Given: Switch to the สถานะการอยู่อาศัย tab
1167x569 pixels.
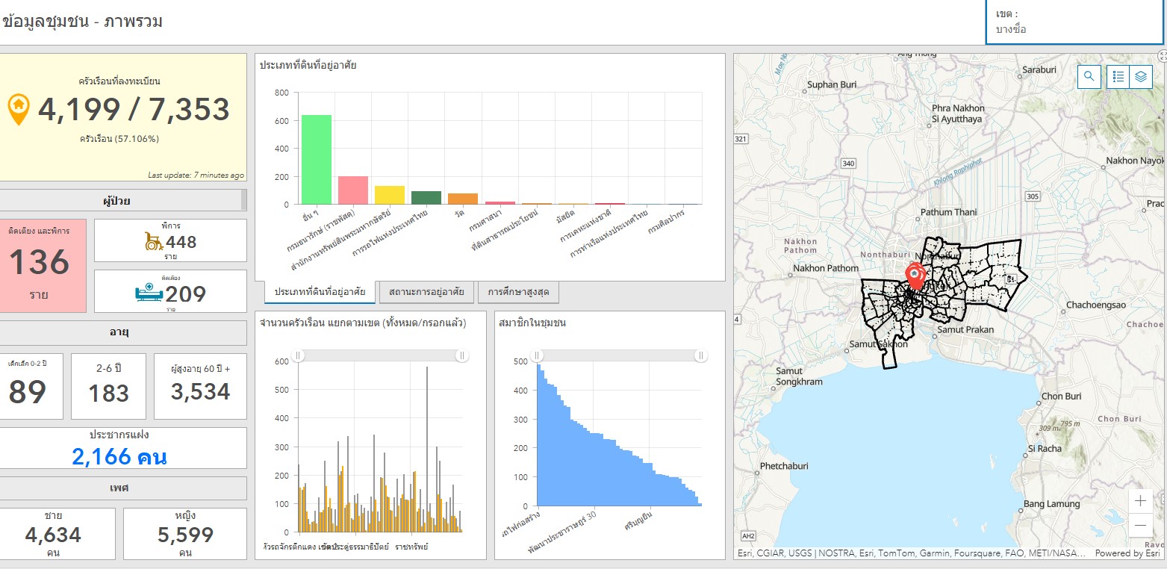Looking at the screenshot, I should (426, 292).
